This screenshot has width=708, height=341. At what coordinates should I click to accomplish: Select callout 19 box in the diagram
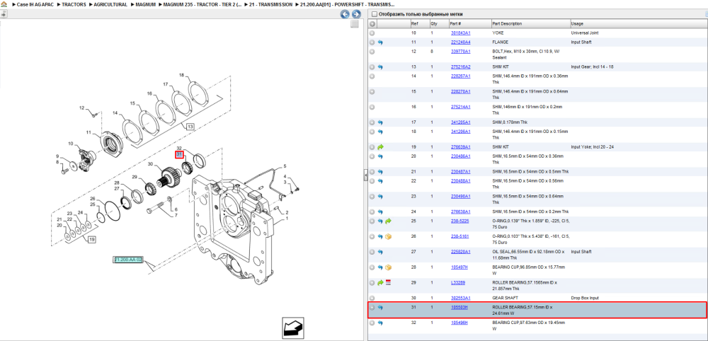pyautogui.click(x=91, y=240)
